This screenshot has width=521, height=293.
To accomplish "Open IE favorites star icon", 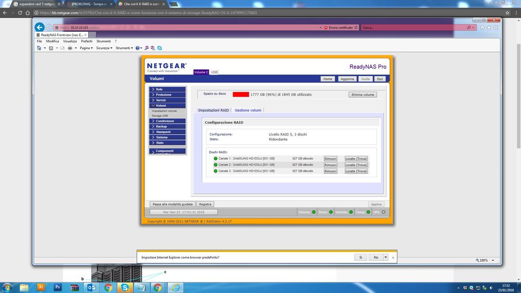I will click(x=489, y=28).
